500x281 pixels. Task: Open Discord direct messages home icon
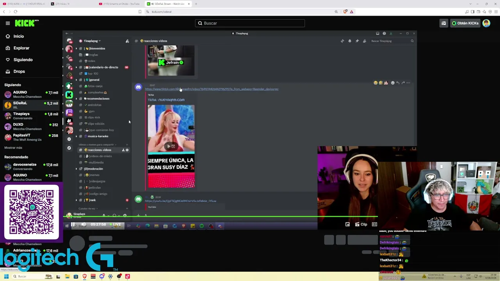[x=69, y=41]
